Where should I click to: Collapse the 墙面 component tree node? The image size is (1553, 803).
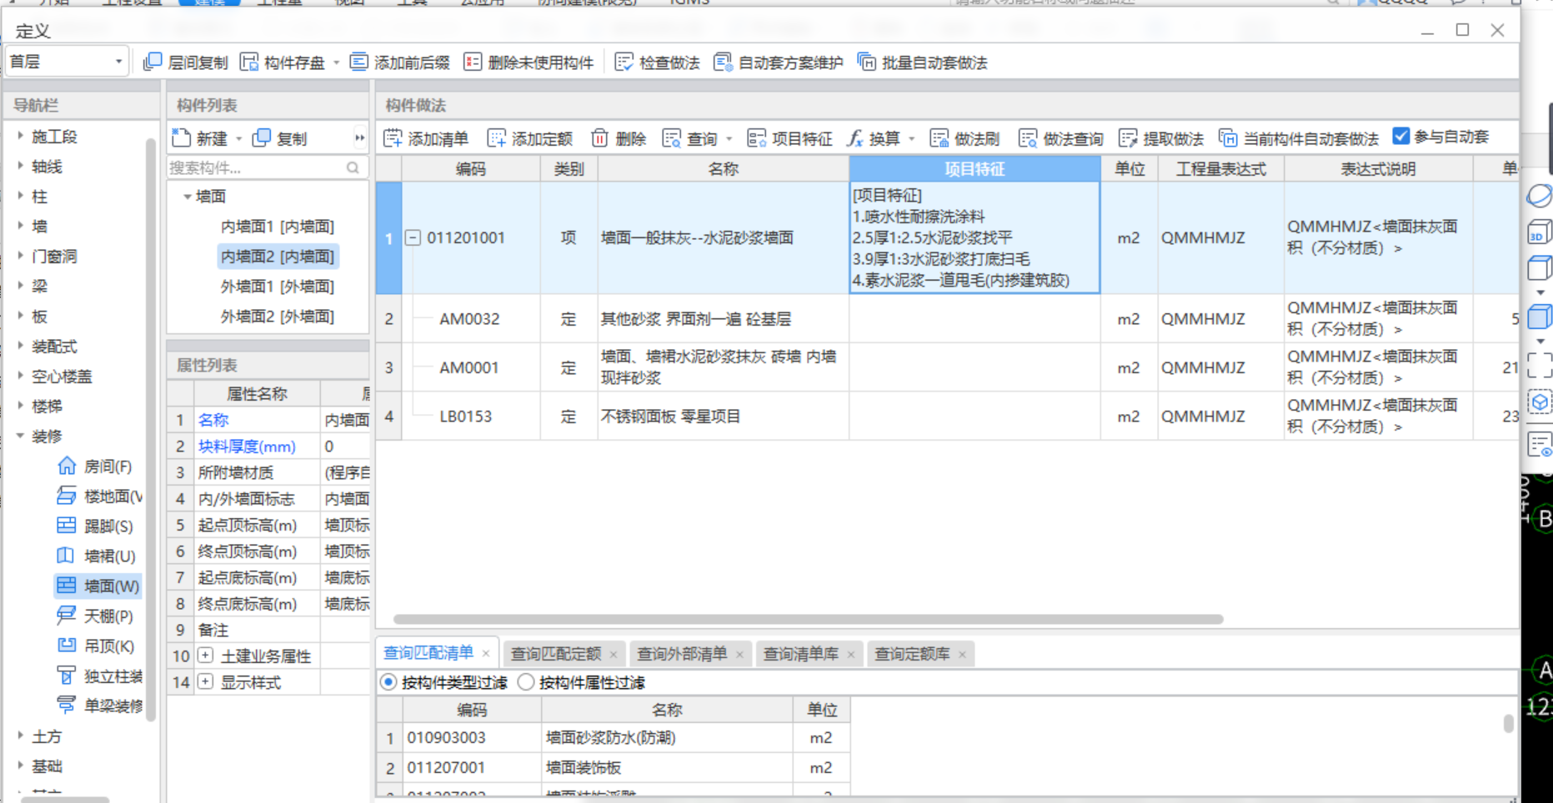[x=187, y=197]
